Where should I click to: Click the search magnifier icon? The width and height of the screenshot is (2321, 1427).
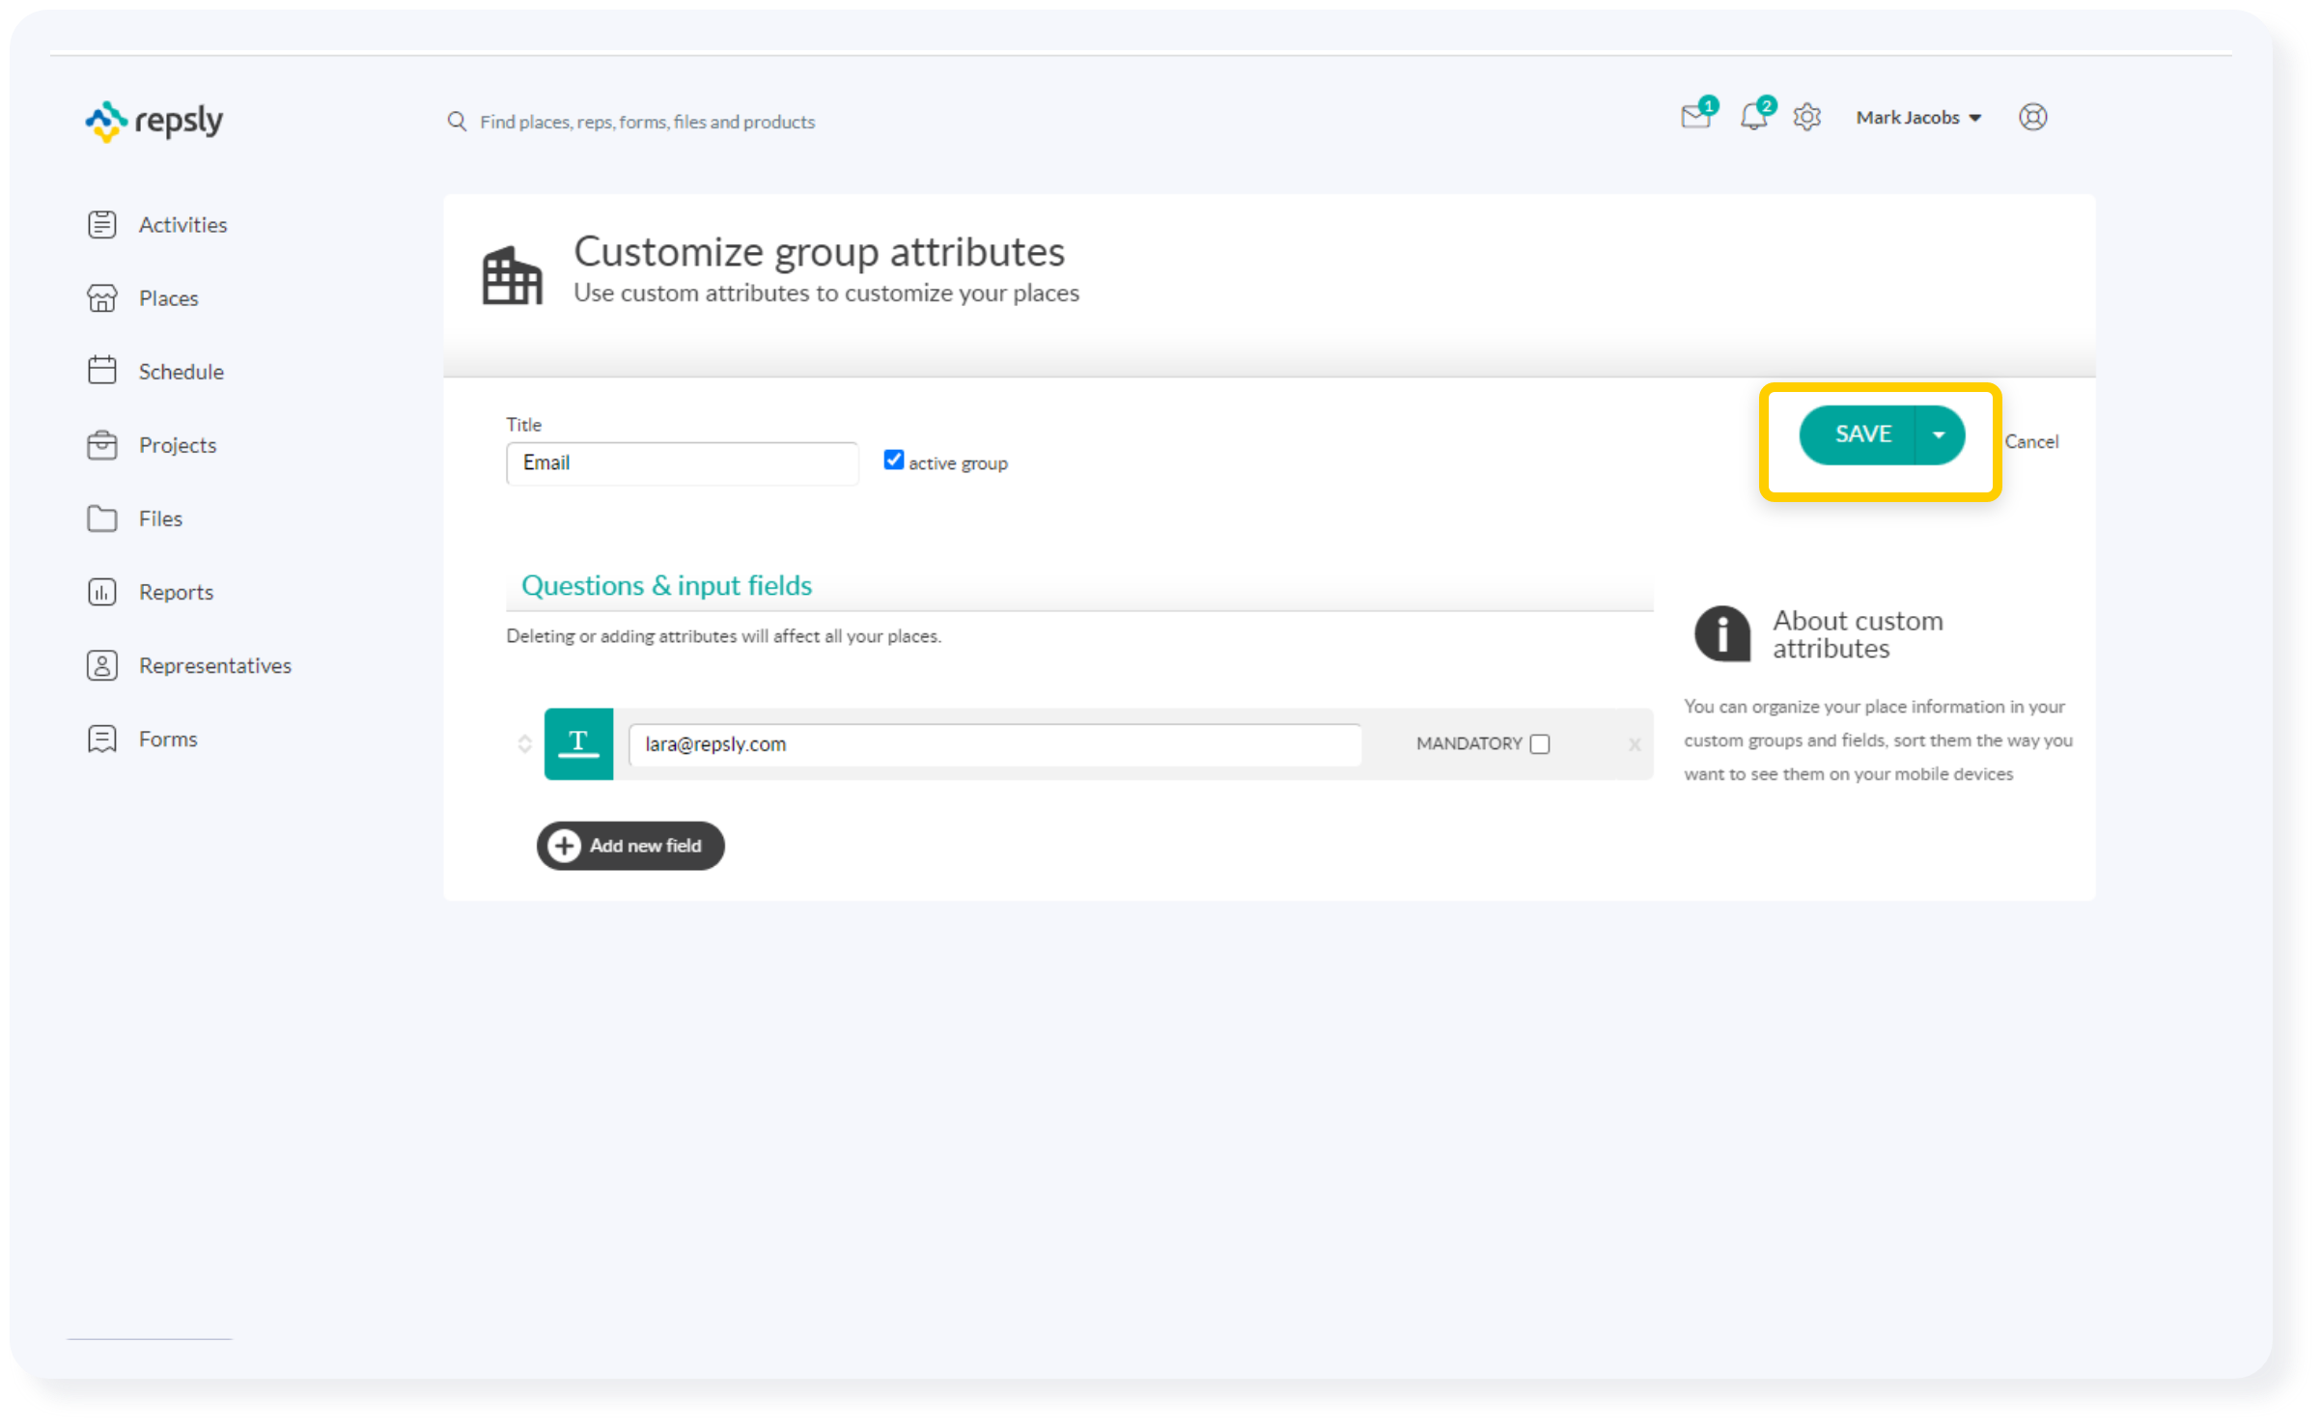[457, 122]
